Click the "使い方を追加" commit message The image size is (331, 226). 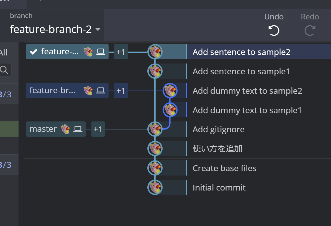(217, 149)
